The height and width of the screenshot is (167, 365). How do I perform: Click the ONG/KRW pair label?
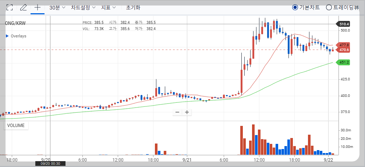click(15, 23)
